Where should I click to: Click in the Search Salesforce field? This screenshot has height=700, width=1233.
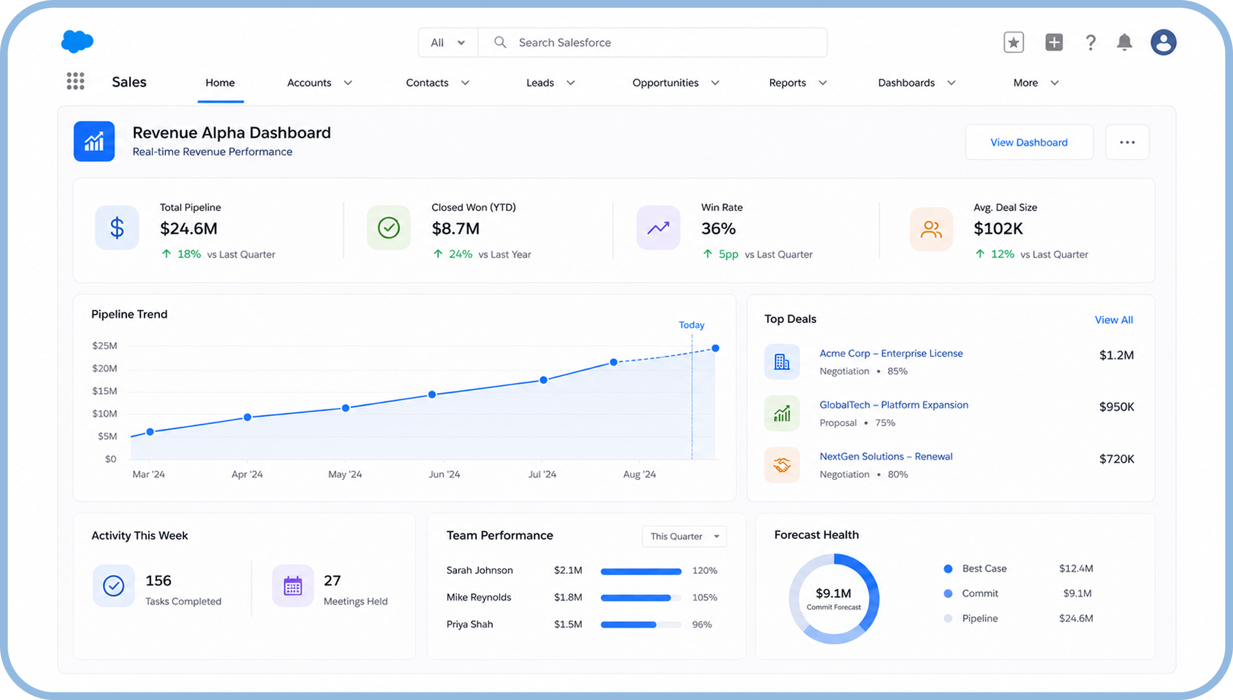(652, 43)
